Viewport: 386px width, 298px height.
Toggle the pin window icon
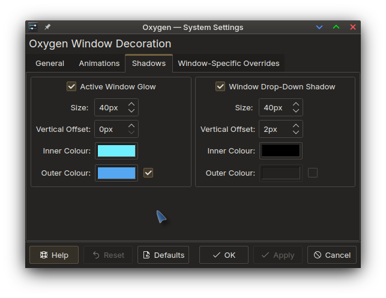[x=47, y=27]
